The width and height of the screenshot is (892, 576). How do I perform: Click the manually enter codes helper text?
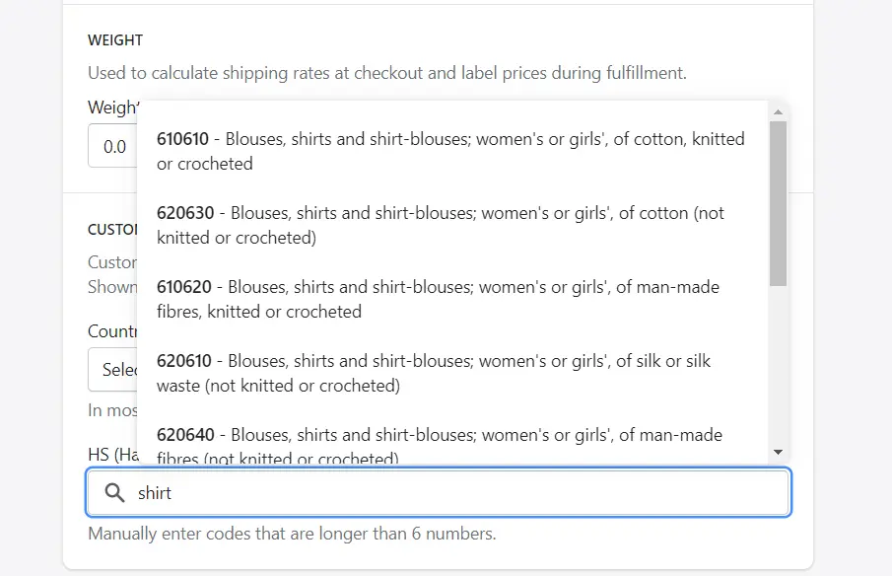coord(290,533)
